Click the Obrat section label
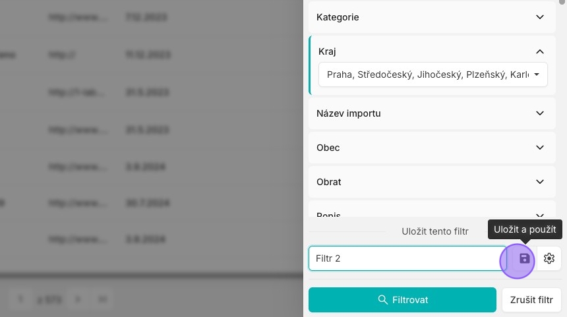Viewport: 567px width, 317px height. pyautogui.click(x=329, y=182)
